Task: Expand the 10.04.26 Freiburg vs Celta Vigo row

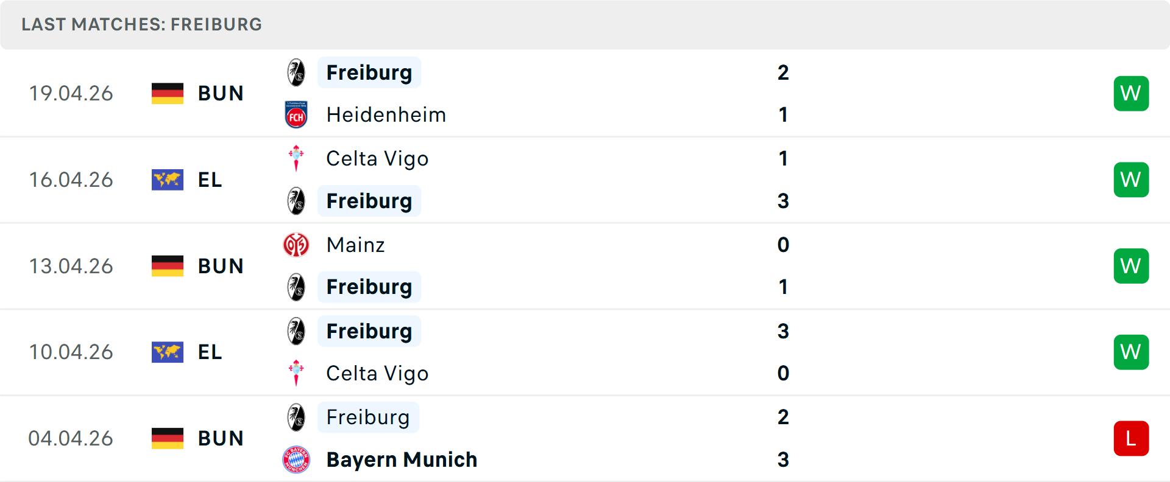Action: point(585,352)
